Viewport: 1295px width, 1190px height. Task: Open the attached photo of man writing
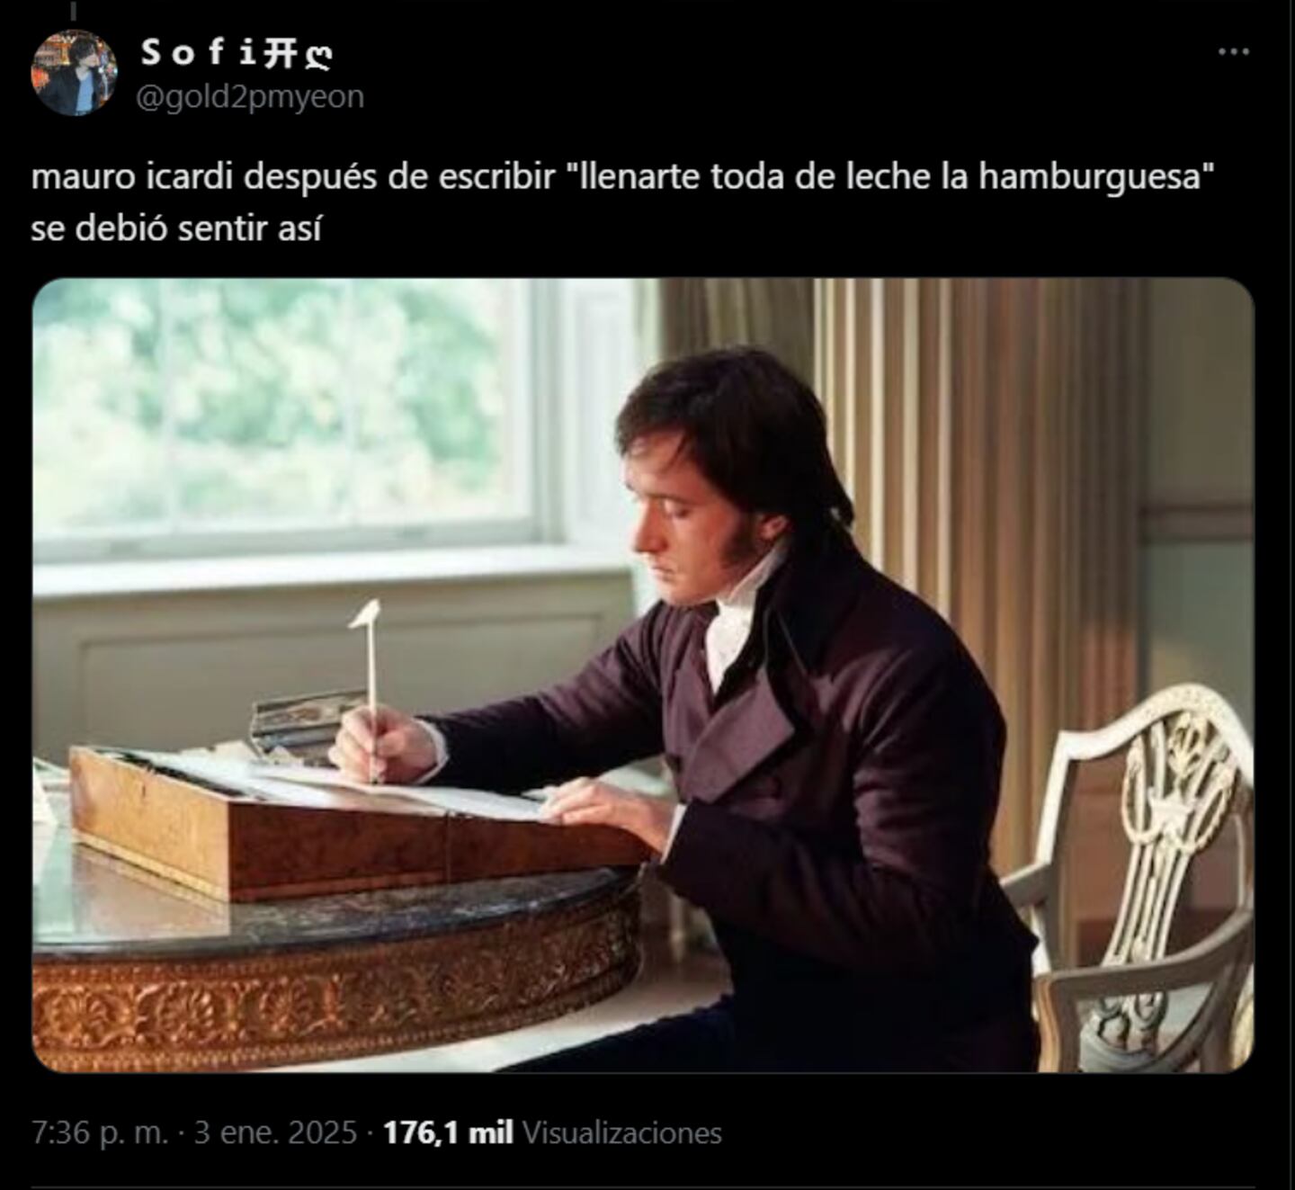pos(643,675)
